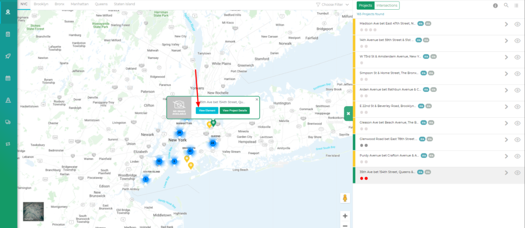Zoom in the map with plus button
The width and height of the screenshot is (525, 228).
pos(345,216)
